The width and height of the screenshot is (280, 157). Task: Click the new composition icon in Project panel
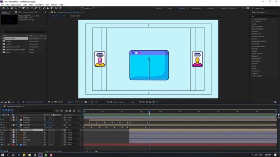(x=9, y=102)
